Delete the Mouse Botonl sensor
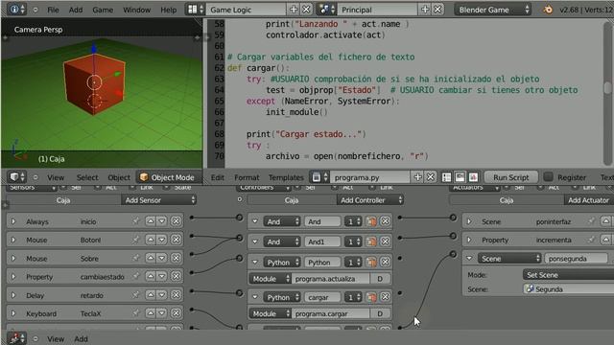 176,240
